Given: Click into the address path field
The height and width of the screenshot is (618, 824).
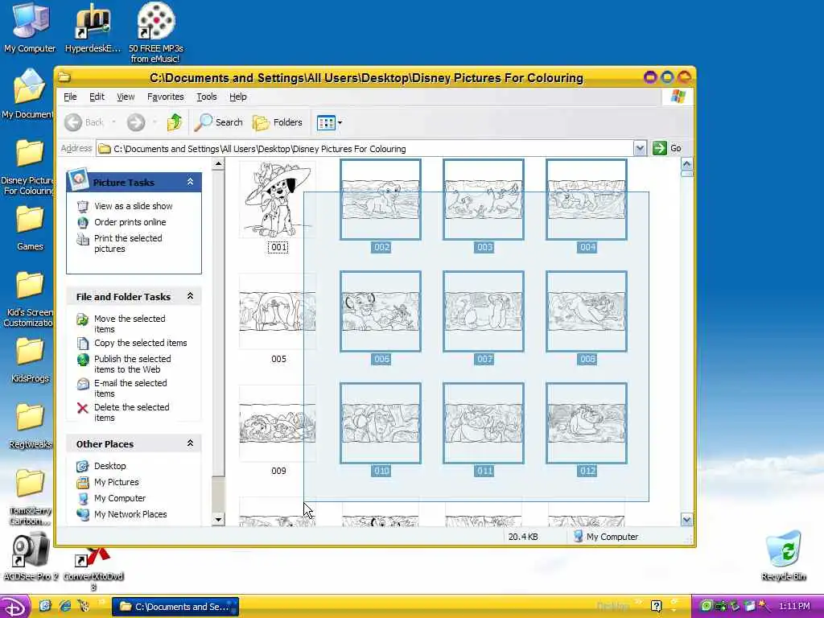Looking at the screenshot, I should point(365,149).
